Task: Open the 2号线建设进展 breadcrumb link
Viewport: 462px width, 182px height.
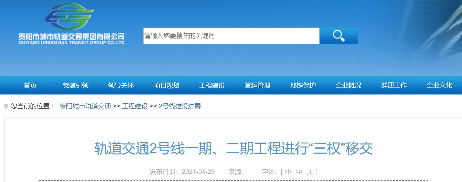Action: pos(181,106)
